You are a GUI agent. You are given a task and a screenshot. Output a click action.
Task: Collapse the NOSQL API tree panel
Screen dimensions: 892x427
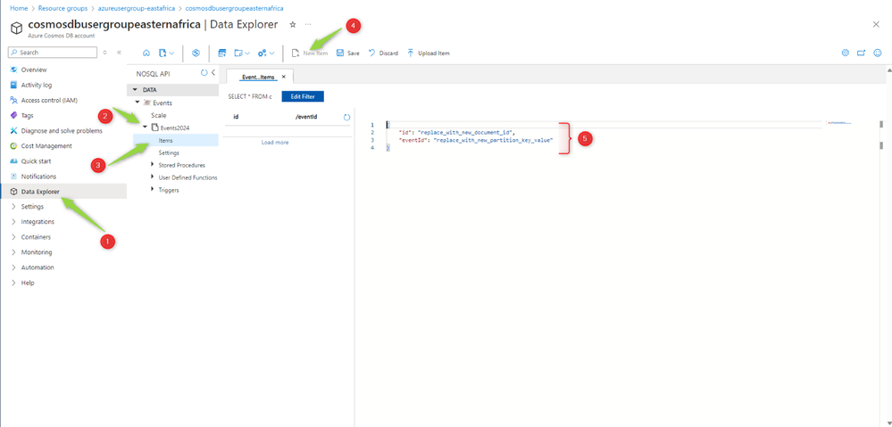click(213, 73)
